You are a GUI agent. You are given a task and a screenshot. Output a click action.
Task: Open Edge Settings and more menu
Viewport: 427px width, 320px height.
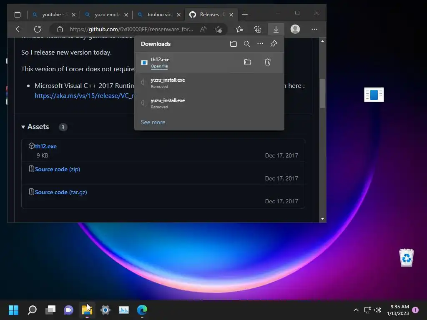[314, 29]
